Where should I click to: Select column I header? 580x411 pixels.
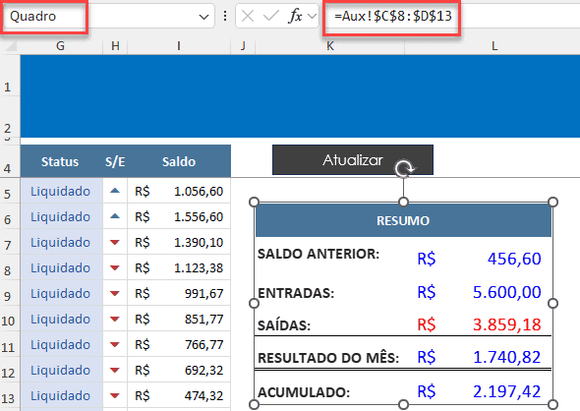click(x=179, y=46)
